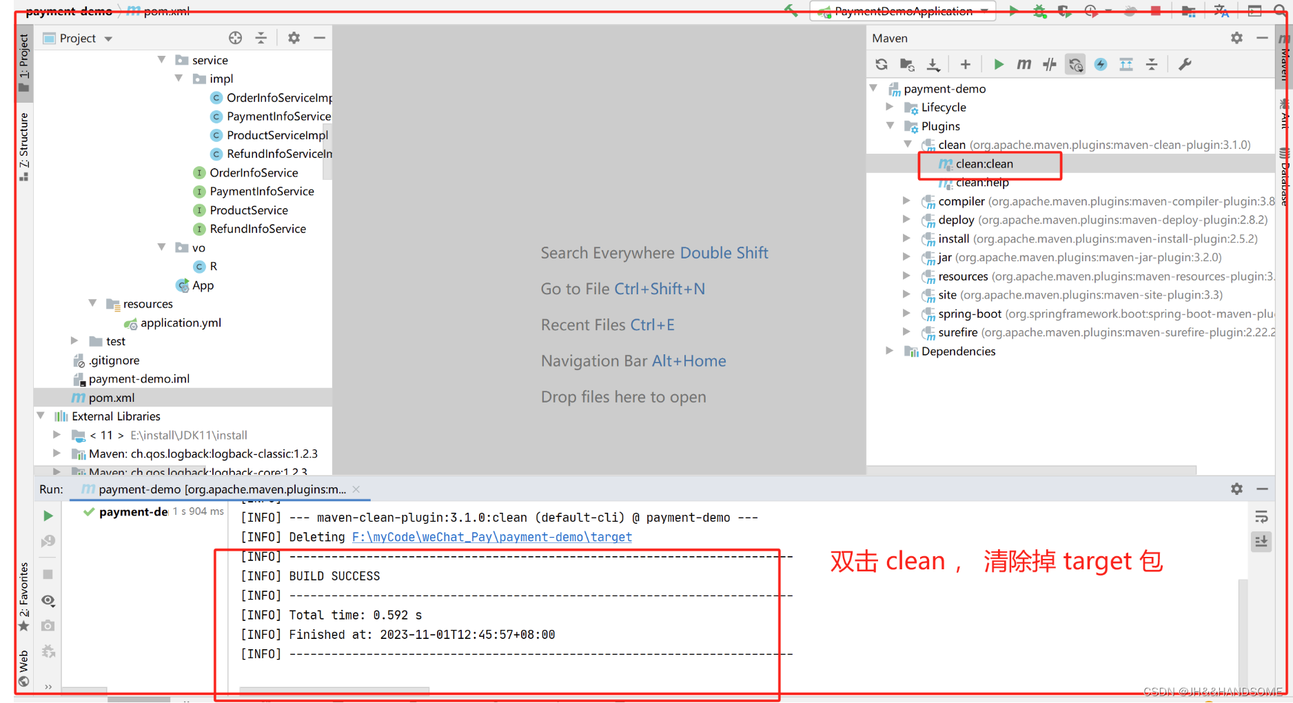Click Generate Sources and Update Folders icon

(907, 65)
